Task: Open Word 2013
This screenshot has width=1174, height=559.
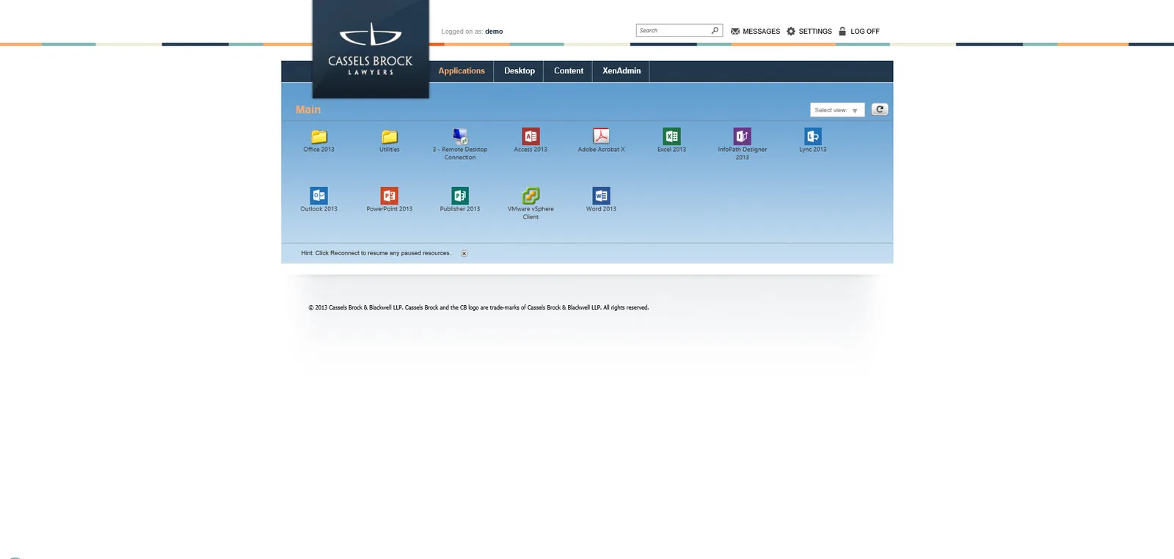Action: [601, 196]
